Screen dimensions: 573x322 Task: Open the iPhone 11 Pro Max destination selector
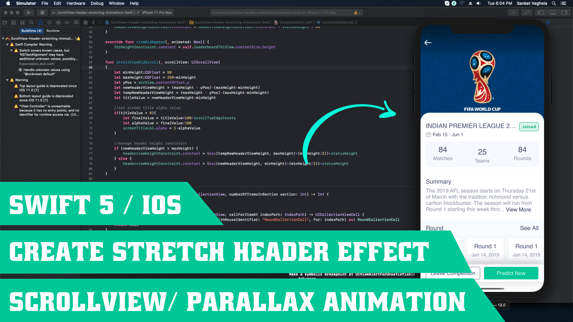155,13
